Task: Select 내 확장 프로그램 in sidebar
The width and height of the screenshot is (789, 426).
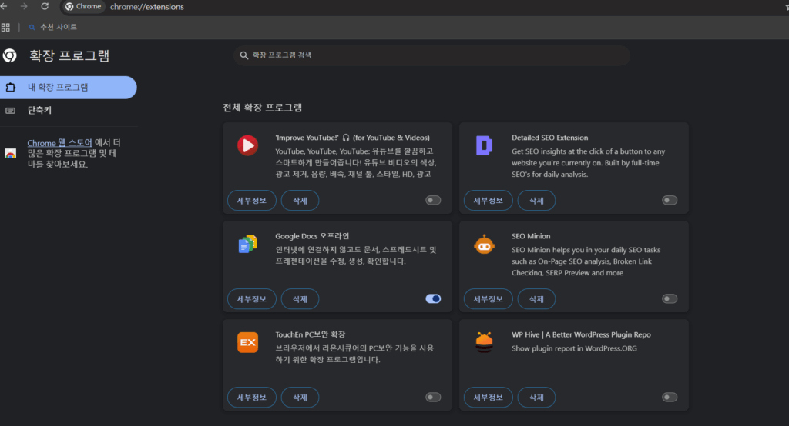Action: (68, 88)
